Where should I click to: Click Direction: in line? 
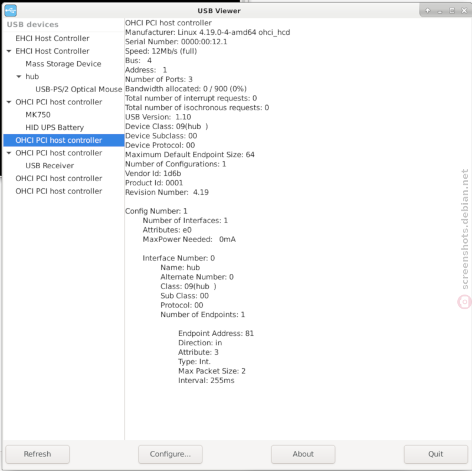[200, 343]
